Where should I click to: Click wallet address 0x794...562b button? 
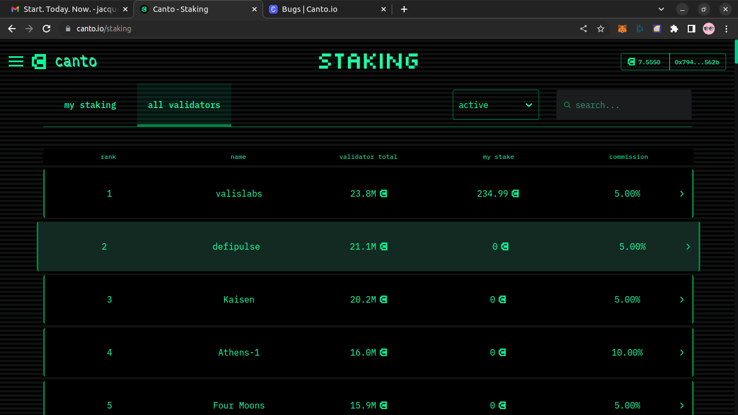point(697,62)
